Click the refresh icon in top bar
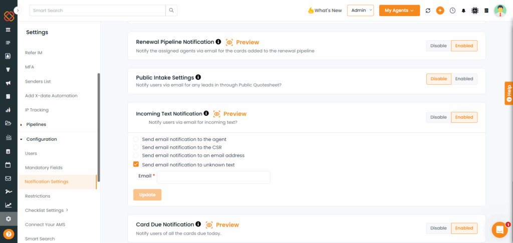 click(x=428, y=11)
